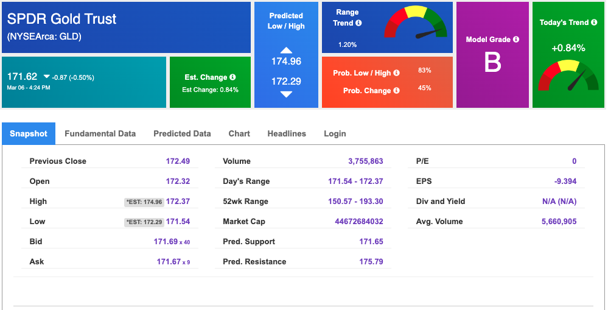Click the info icon beside Range Trend
Screen dimensions: 608x310
[358, 23]
